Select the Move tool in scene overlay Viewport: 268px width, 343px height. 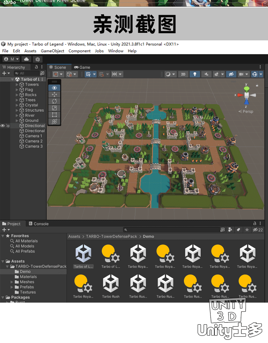click(54, 94)
